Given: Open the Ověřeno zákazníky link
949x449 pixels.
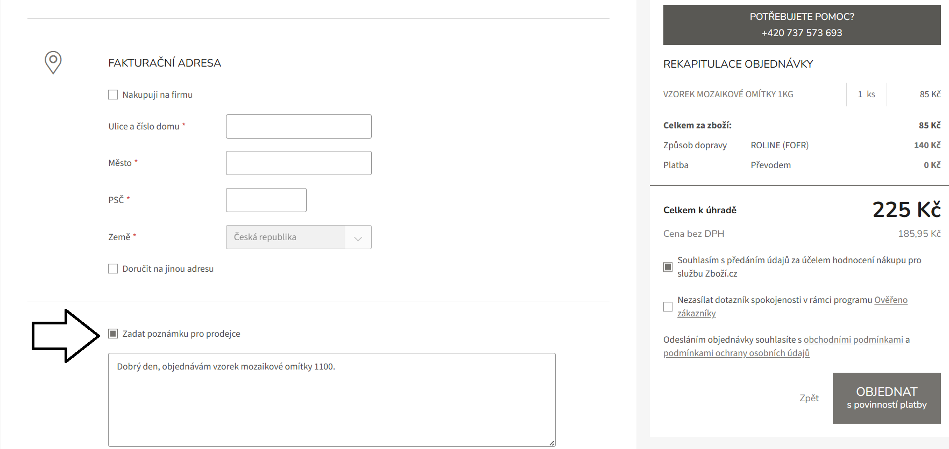Looking at the screenshot, I should (890, 300).
